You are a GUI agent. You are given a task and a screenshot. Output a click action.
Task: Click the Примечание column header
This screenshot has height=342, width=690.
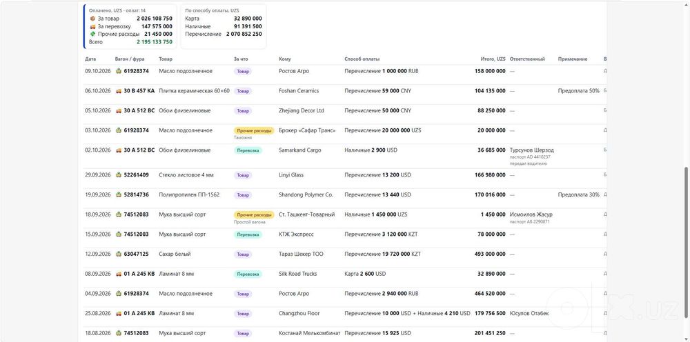pyautogui.click(x=573, y=59)
